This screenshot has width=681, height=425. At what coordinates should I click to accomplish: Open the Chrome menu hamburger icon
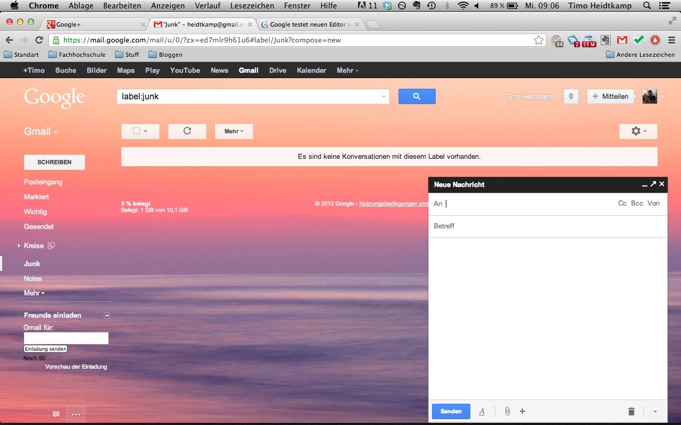[671, 40]
